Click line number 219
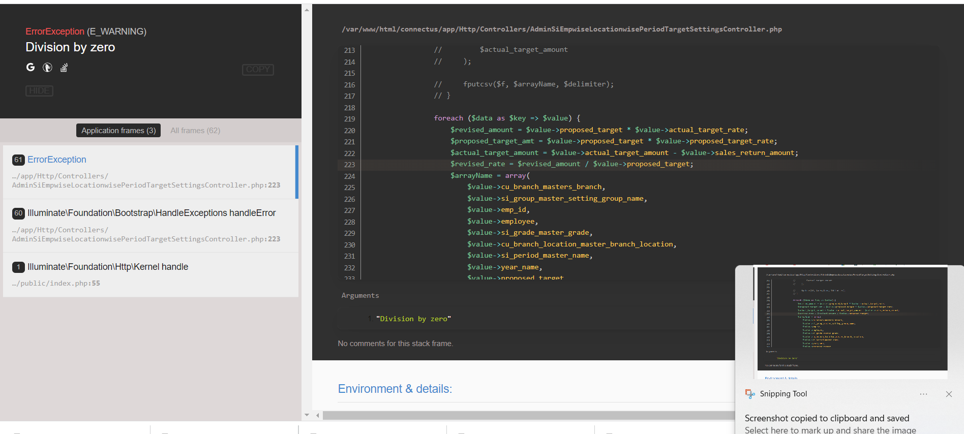Image resolution: width=964 pixels, height=434 pixels. click(350, 119)
